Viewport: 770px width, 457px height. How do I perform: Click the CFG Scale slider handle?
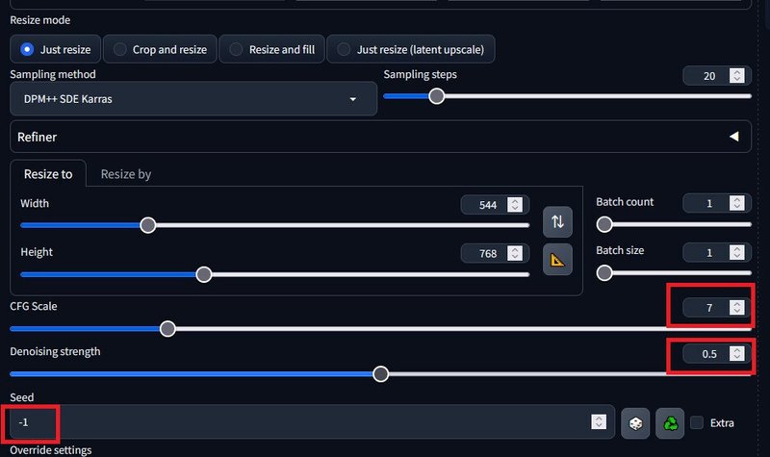click(167, 329)
